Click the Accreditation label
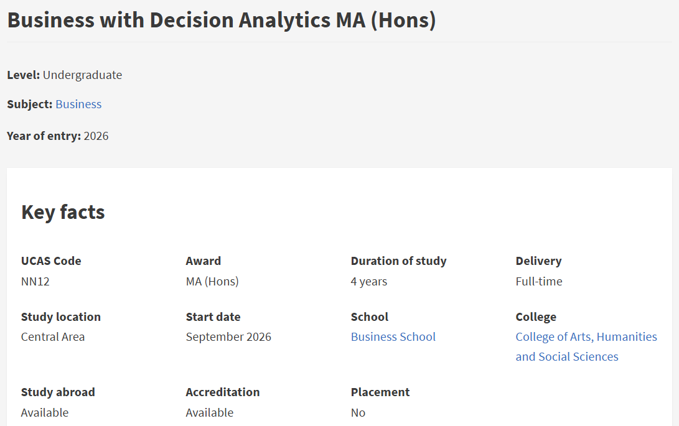Viewport: 679px width, 426px height. click(x=222, y=392)
